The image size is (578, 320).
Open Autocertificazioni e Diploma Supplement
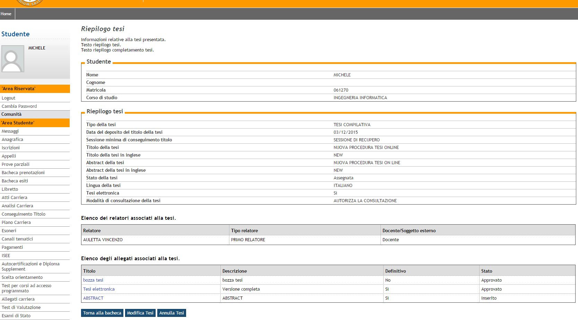pos(30,266)
